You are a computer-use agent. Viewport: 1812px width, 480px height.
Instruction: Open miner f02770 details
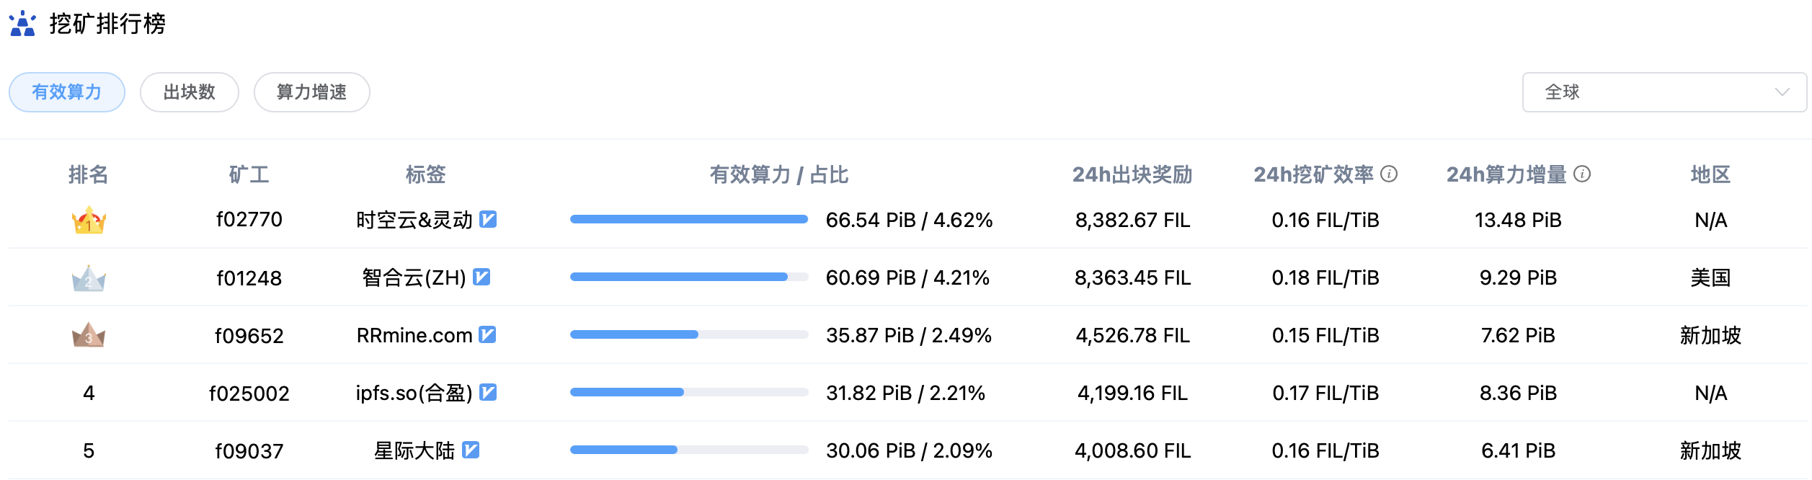249,220
